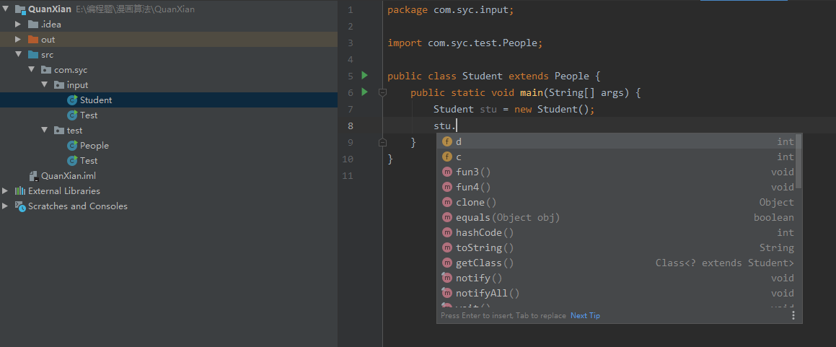Collapse the src folder
Viewport: 836px width, 347px height.
[18, 55]
